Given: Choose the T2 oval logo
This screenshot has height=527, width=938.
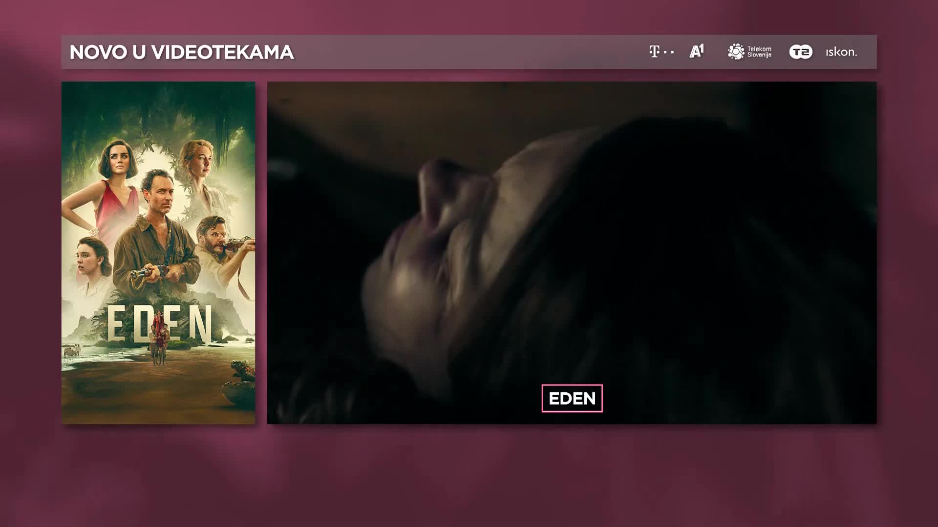Looking at the screenshot, I should (801, 52).
